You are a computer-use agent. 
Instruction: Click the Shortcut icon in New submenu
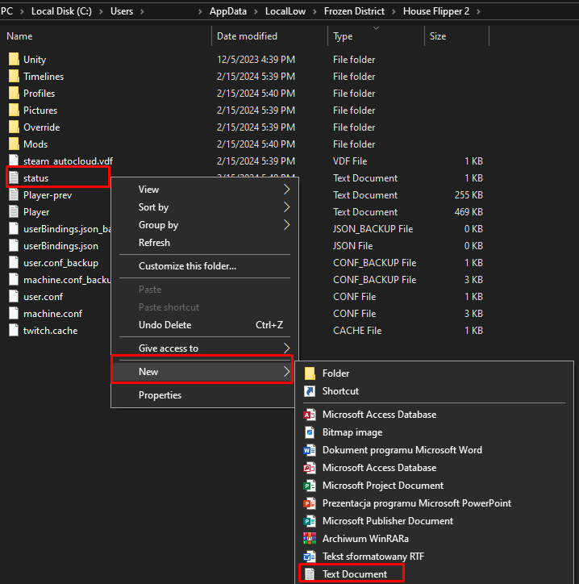(x=309, y=391)
